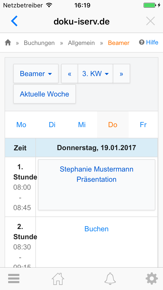163x290 pixels.
Task: Open the navigation with the back arrow
Action: [x=14, y=21]
